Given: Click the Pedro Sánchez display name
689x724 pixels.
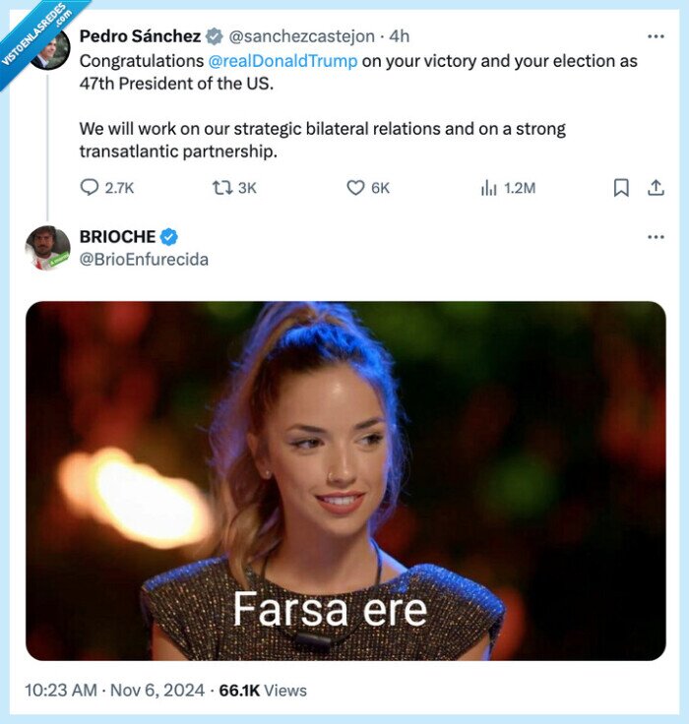Looking at the screenshot, I should click(x=140, y=35).
